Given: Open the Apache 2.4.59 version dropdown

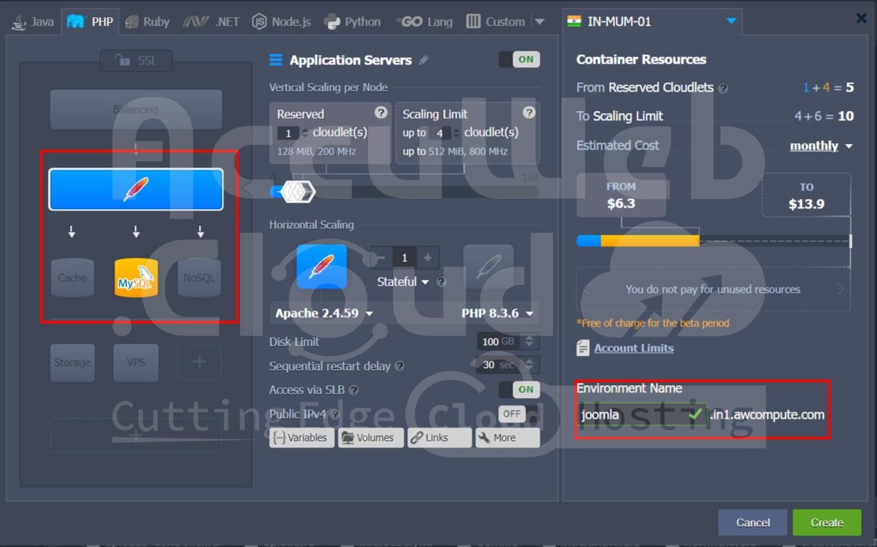Looking at the screenshot, I should coord(324,314).
